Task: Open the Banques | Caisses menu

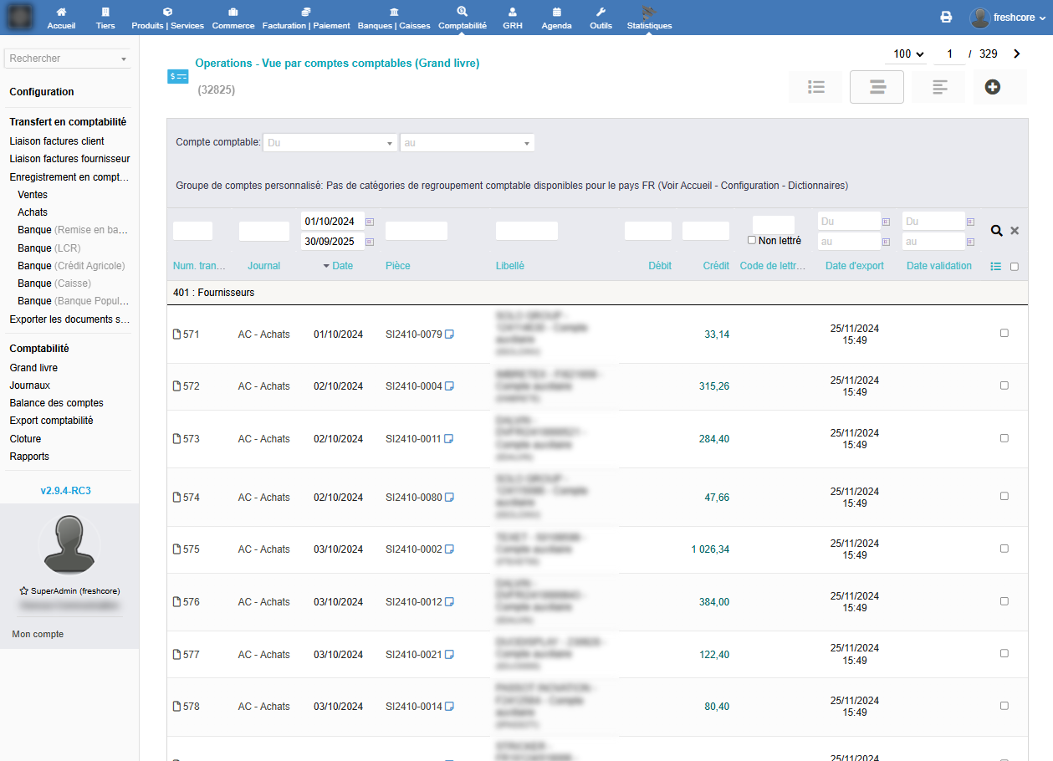Action: tap(393, 18)
